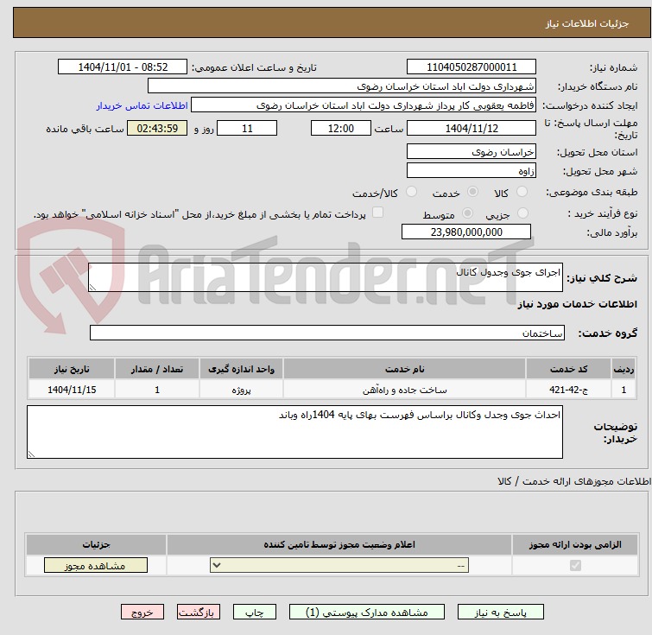Image resolution: width=652 pixels, height=635 pixels.
Task: Click the days remaining field 11
Action: 247,128
